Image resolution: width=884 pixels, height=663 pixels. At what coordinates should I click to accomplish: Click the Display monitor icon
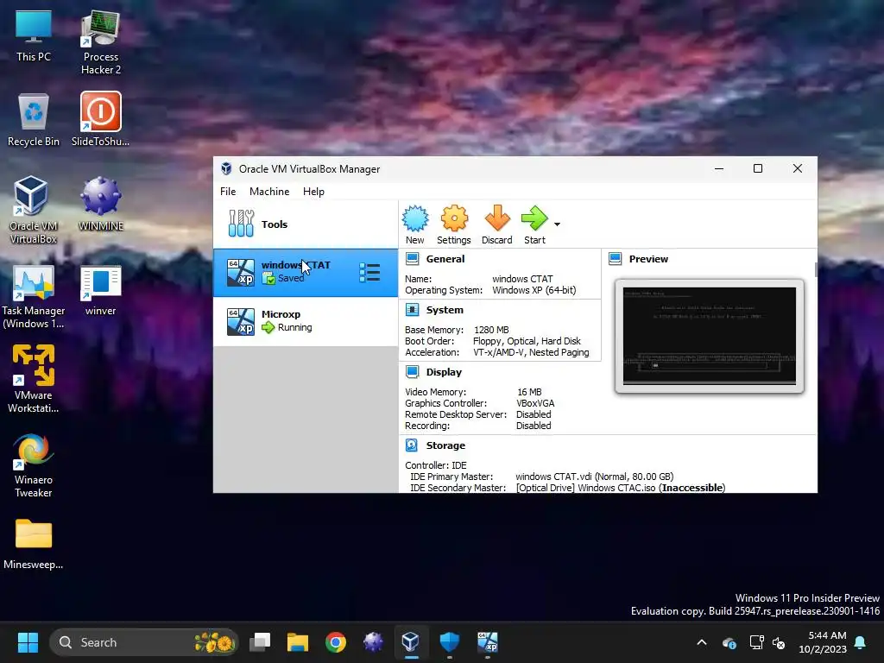[412, 371]
